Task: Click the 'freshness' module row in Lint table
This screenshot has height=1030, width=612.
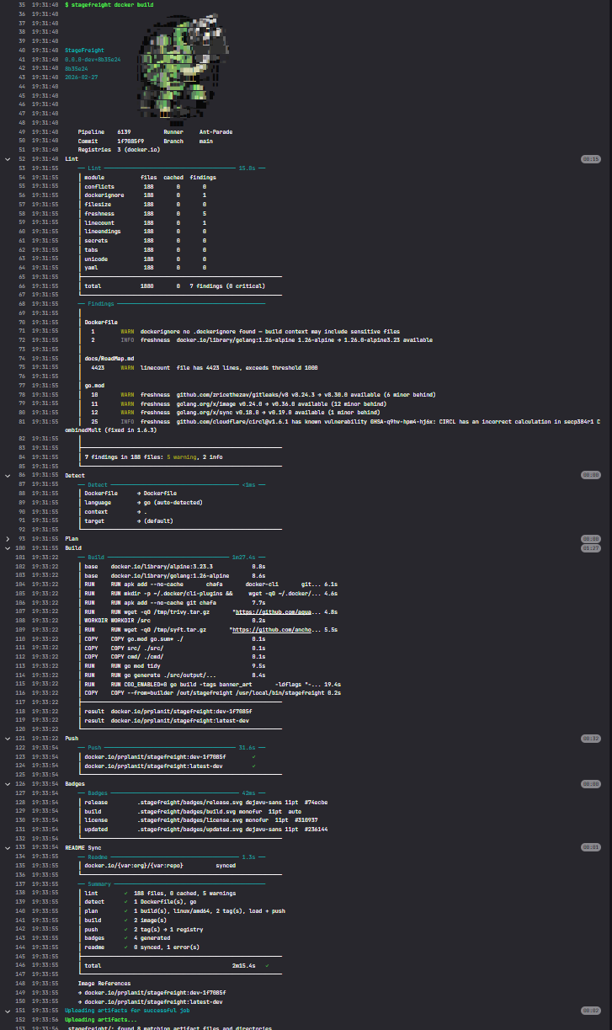Action: (145, 213)
